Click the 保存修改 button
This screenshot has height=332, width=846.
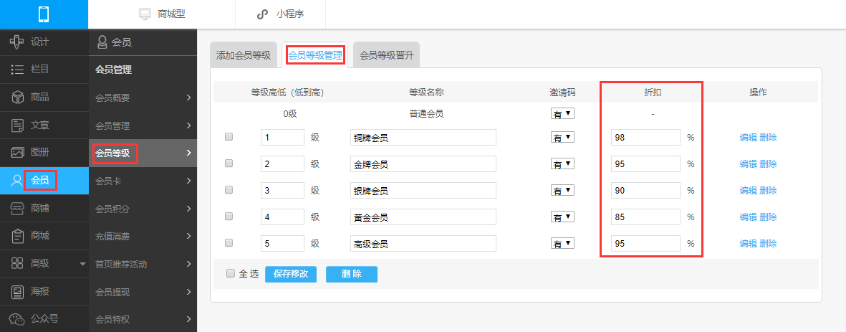(x=291, y=274)
